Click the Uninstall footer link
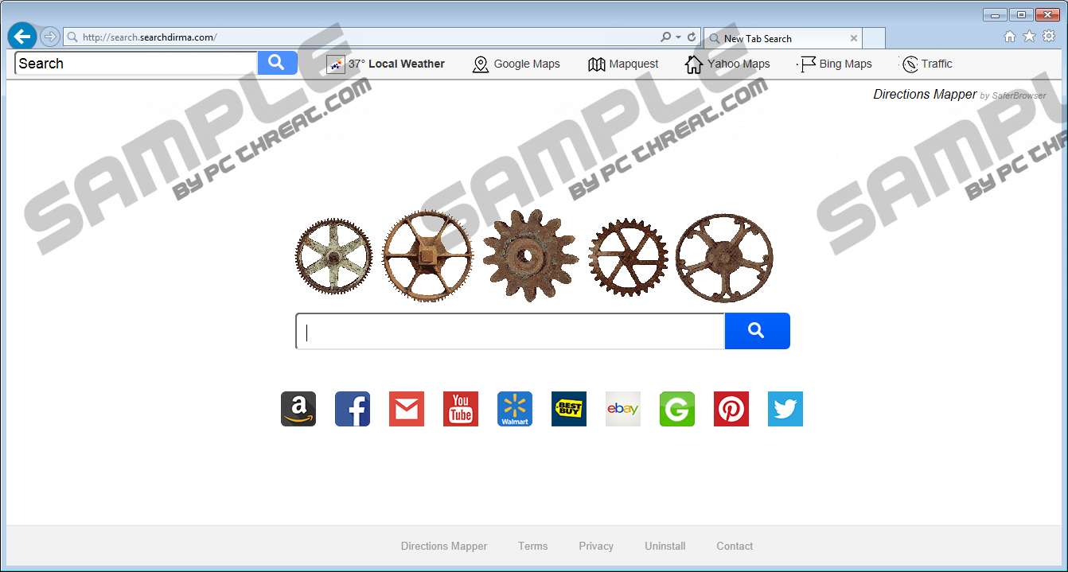Viewport: 1068px width, 572px height. coord(665,546)
